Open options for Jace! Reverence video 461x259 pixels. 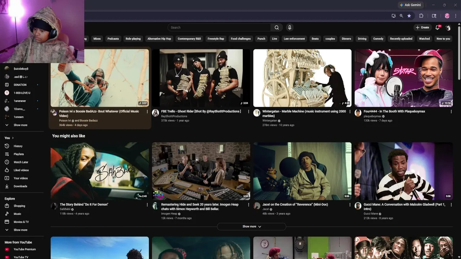[x=350, y=205]
